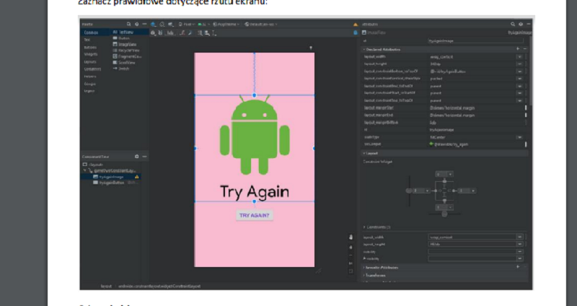Open the API level dropdown
Viewport: 577px width, 306px height.
[x=204, y=25]
